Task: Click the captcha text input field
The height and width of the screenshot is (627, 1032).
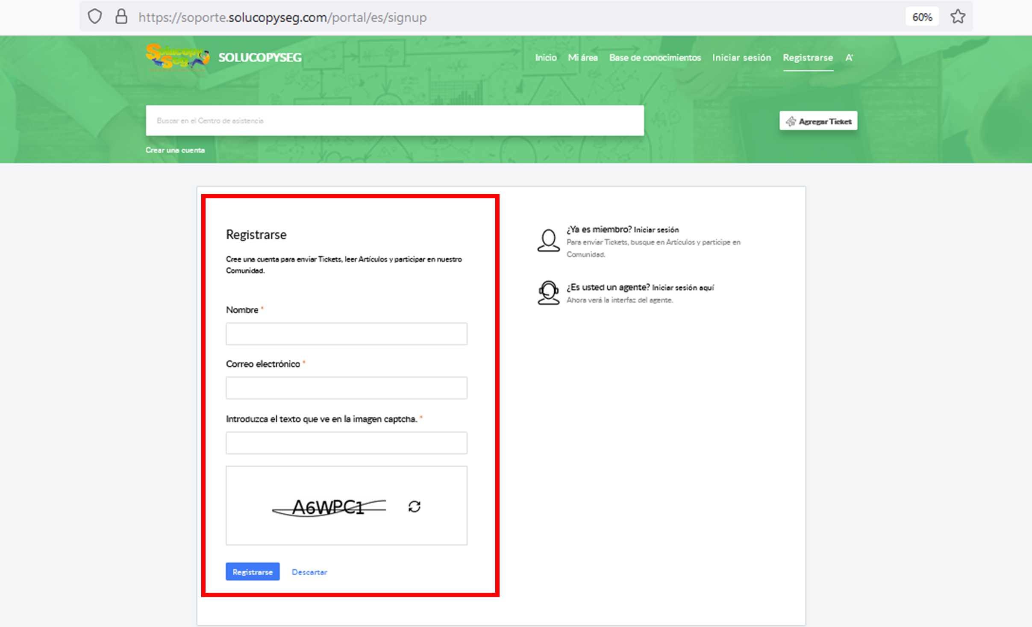Action: tap(346, 443)
